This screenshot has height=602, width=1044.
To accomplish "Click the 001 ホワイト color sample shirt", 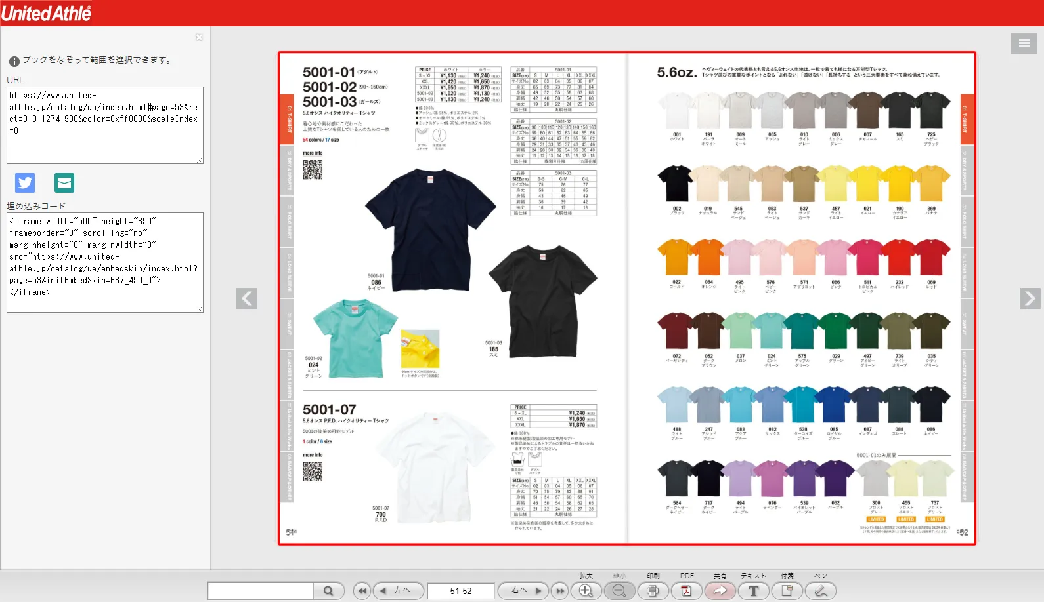I will 676,110.
